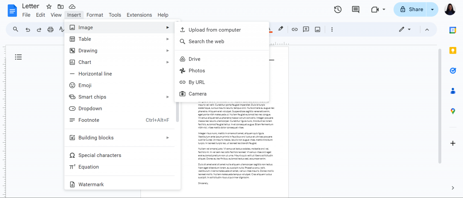Insert a link via the toolbar
463x198 pixels.
(294, 29)
